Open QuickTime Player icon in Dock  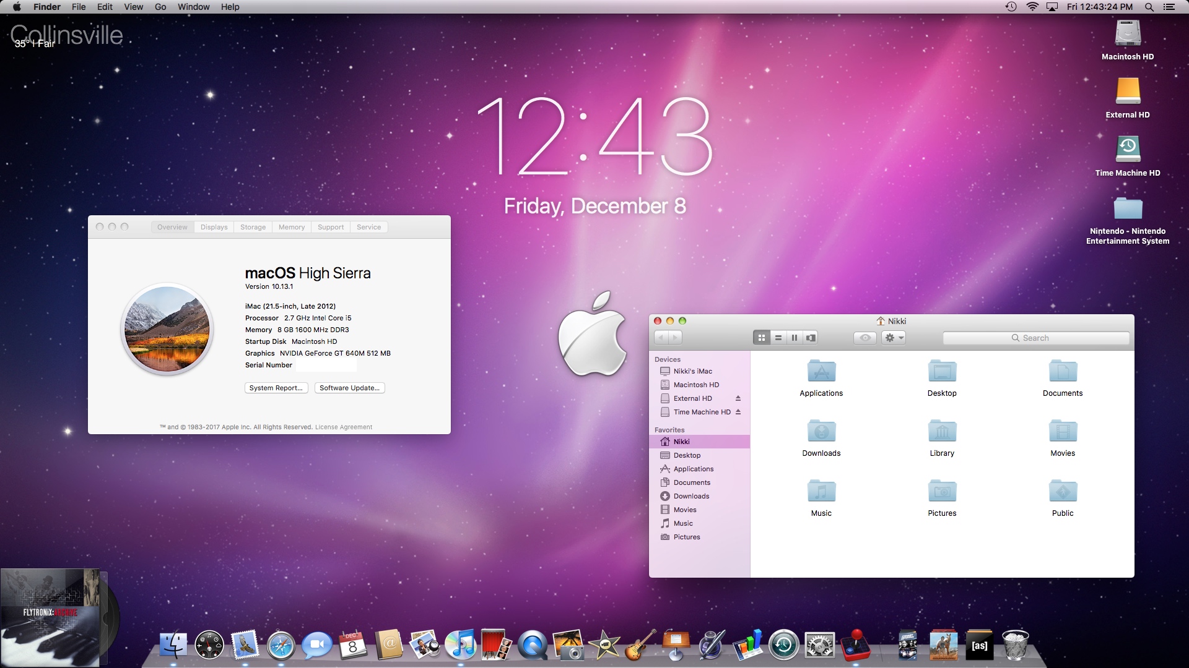(533, 645)
